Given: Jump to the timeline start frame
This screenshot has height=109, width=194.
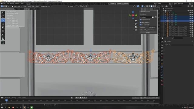Looking at the screenshot, I should click(x=76, y=98).
